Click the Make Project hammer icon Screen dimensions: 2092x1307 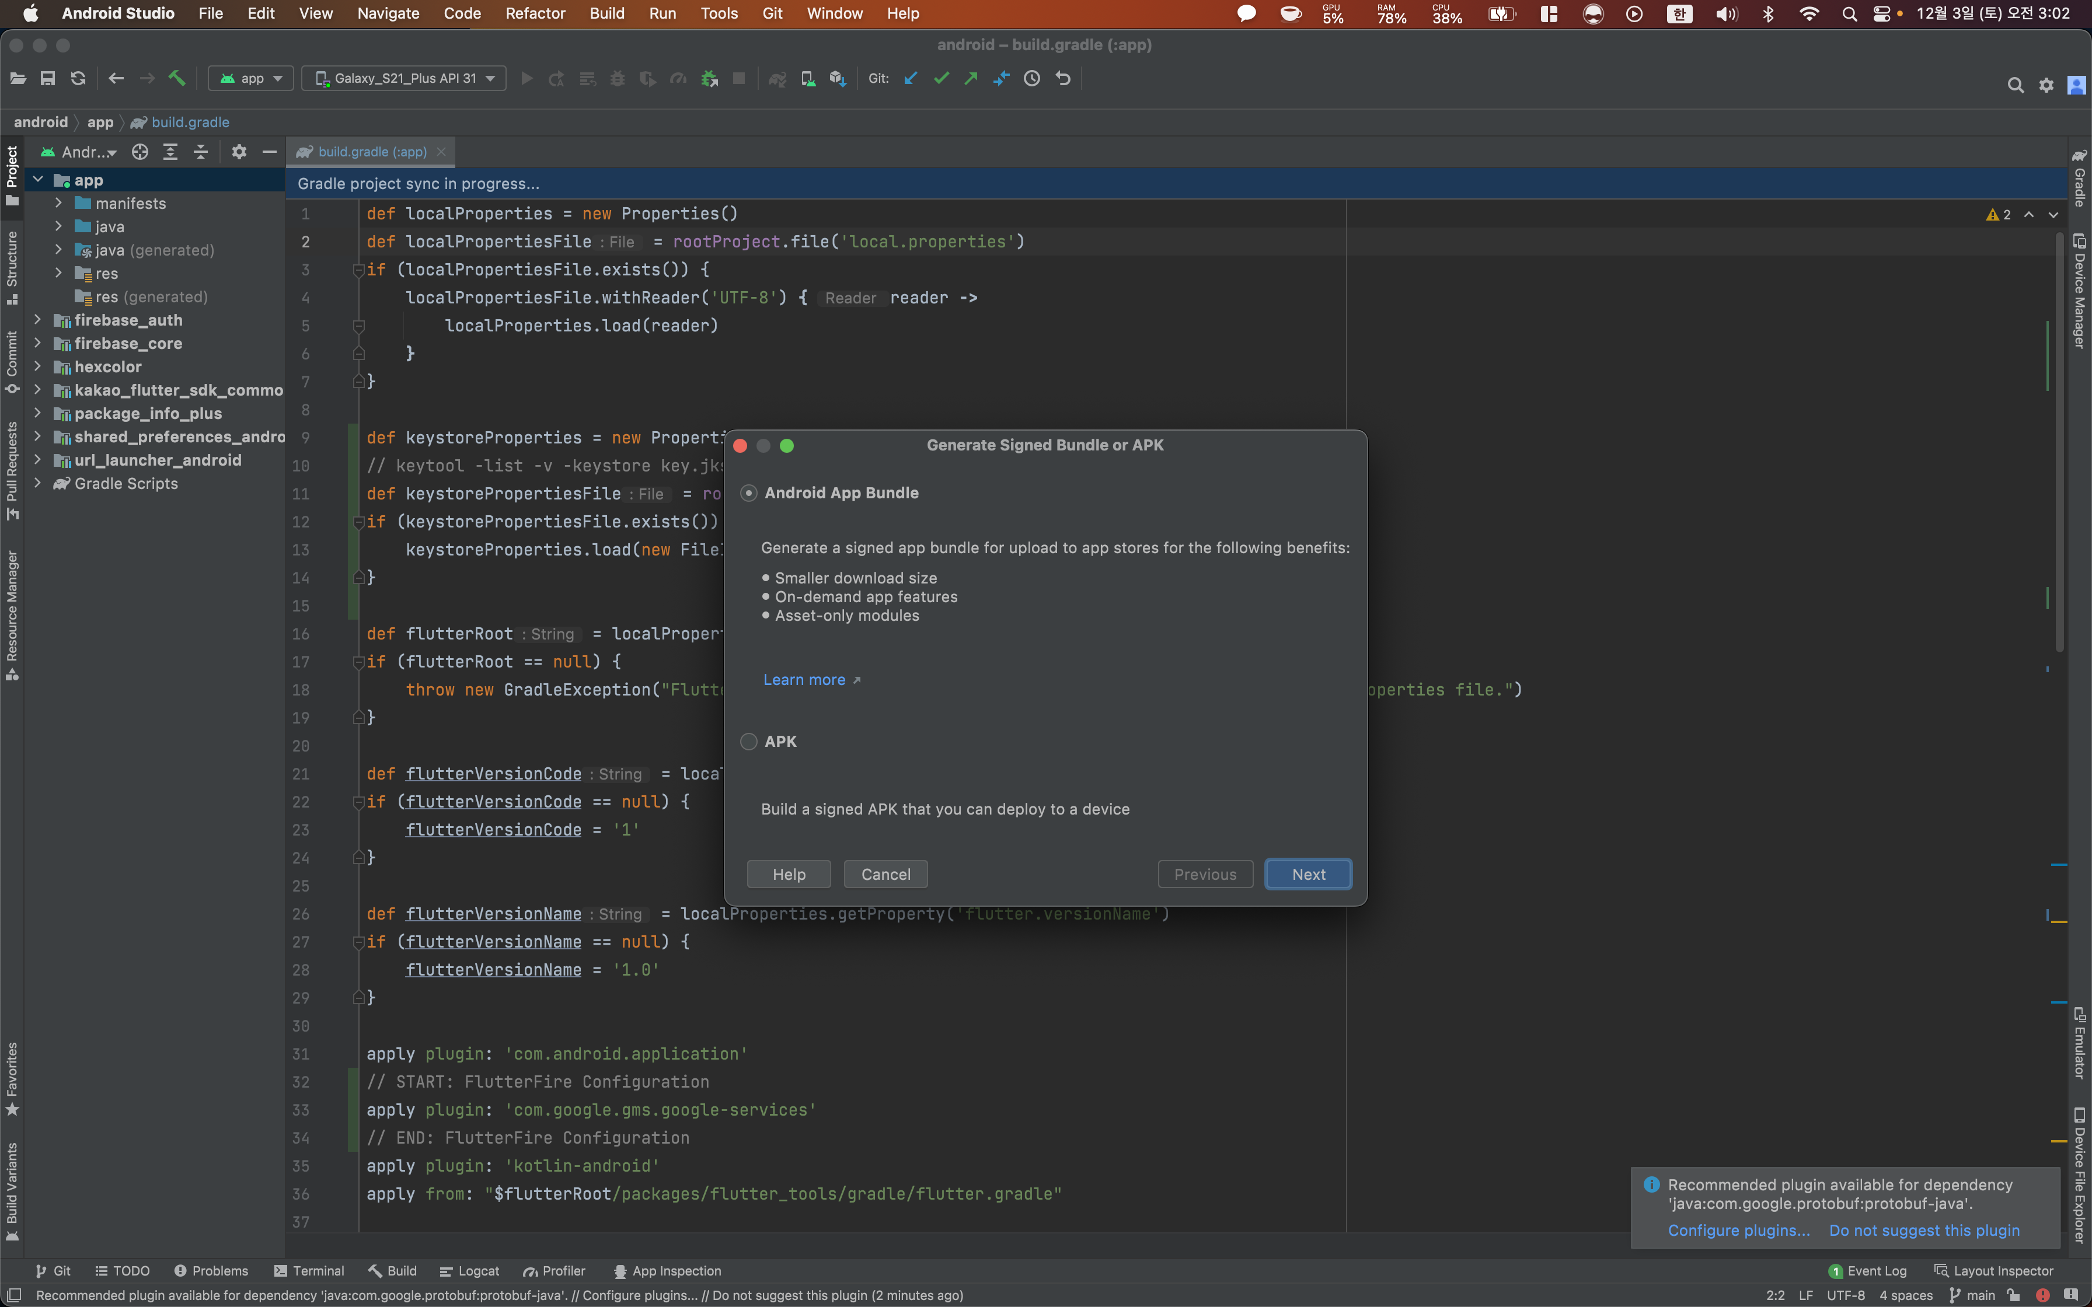pyautogui.click(x=176, y=79)
